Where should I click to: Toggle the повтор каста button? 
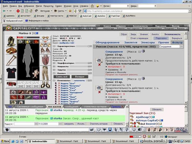[55, 16]
